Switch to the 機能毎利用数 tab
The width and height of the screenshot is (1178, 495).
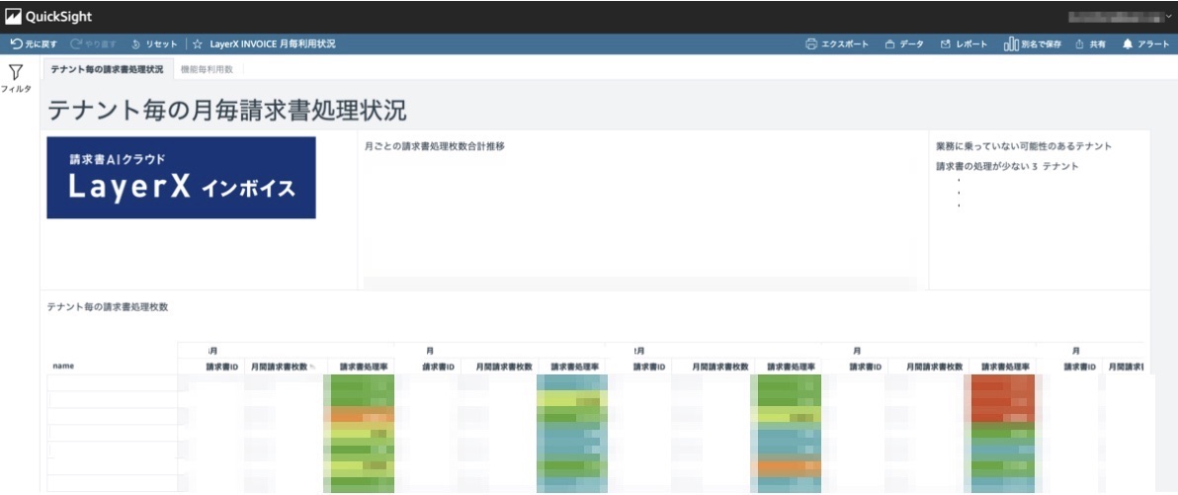(209, 69)
